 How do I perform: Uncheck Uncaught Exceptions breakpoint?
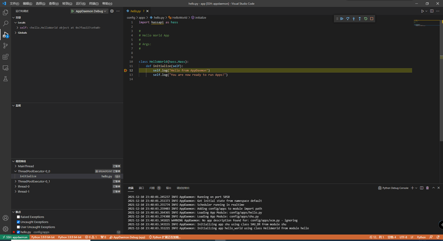tap(18, 222)
